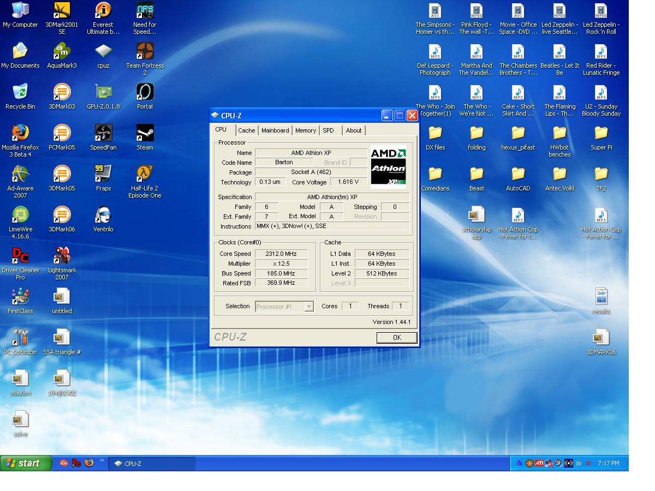The image size is (655, 491).
Task: Open the HWbot benches folder
Action: coord(559,141)
